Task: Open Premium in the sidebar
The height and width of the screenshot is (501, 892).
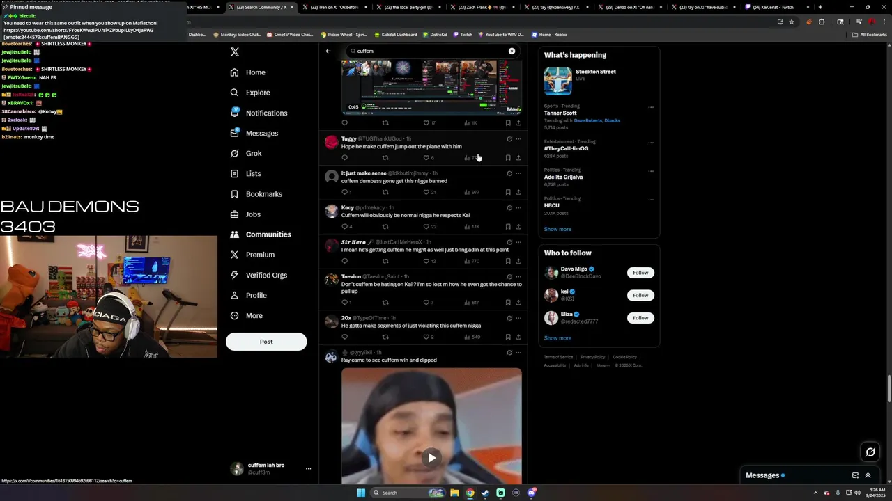Action: click(x=252, y=255)
